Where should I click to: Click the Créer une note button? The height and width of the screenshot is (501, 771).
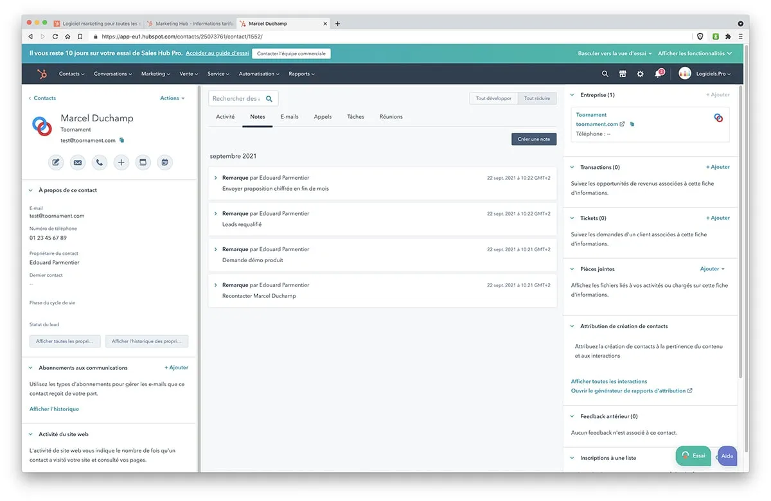(x=534, y=139)
